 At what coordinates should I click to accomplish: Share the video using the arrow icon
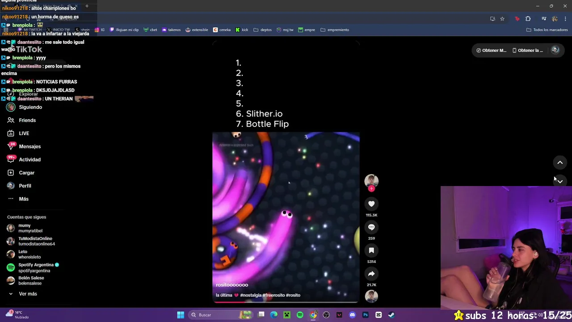pos(371,274)
